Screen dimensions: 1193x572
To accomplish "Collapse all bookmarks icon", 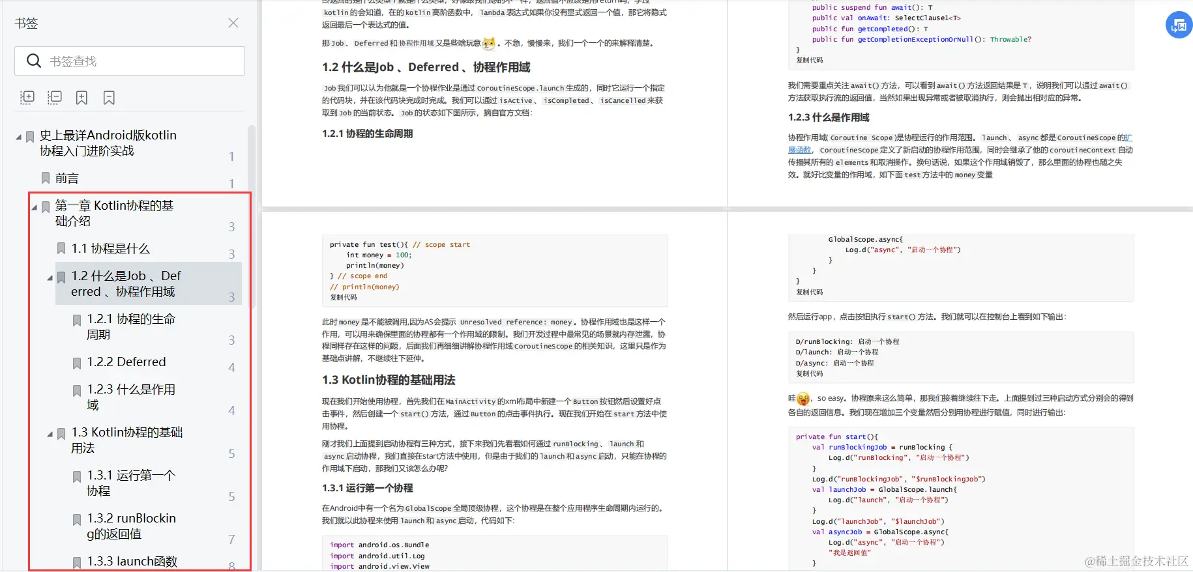I will pyautogui.click(x=54, y=98).
